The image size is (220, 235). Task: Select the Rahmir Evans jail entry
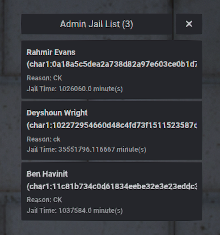coord(112,70)
